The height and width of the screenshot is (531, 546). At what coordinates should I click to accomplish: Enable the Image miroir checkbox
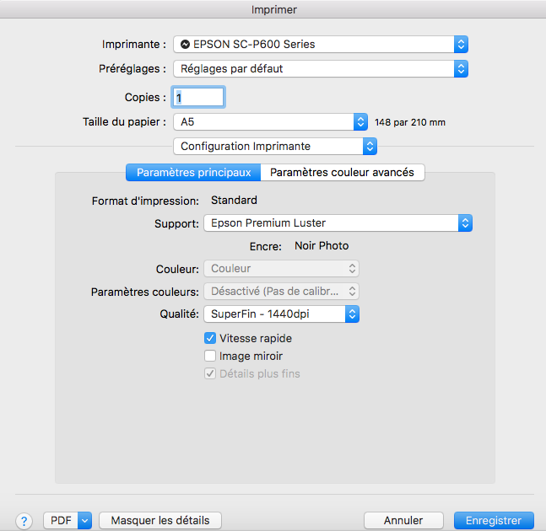click(x=210, y=356)
